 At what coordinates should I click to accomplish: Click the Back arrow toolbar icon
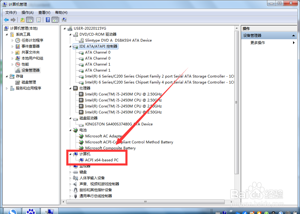click(x=6, y=20)
